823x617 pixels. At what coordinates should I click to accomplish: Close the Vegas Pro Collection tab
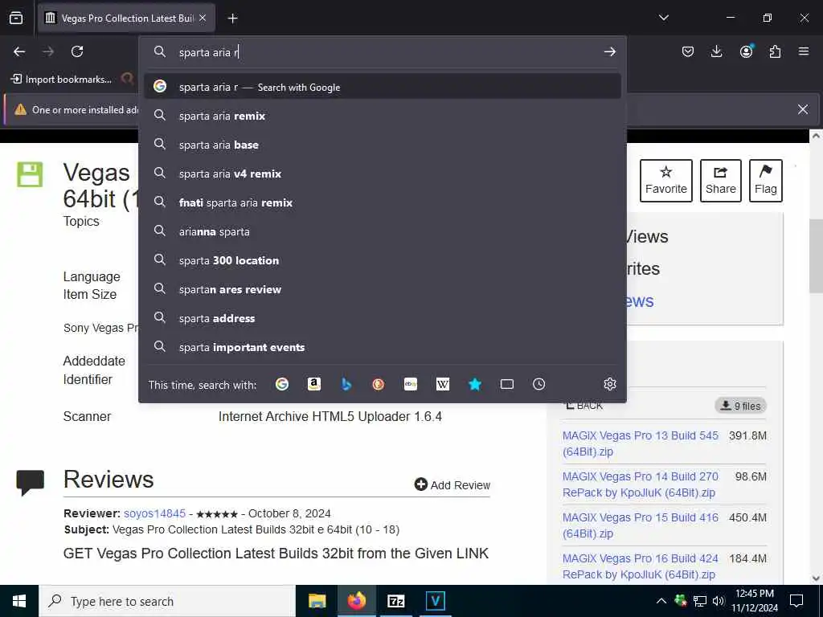(x=203, y=18)
